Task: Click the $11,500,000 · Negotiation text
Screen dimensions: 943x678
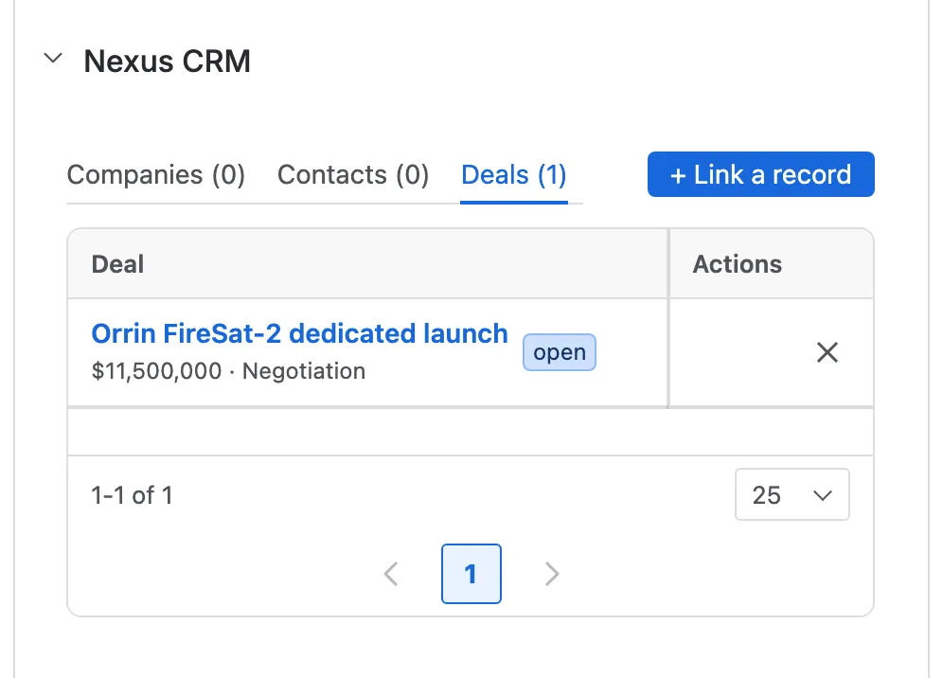Action: point(228,371)
